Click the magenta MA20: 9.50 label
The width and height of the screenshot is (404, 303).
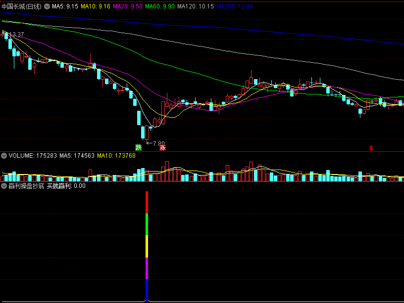(128, 6)
